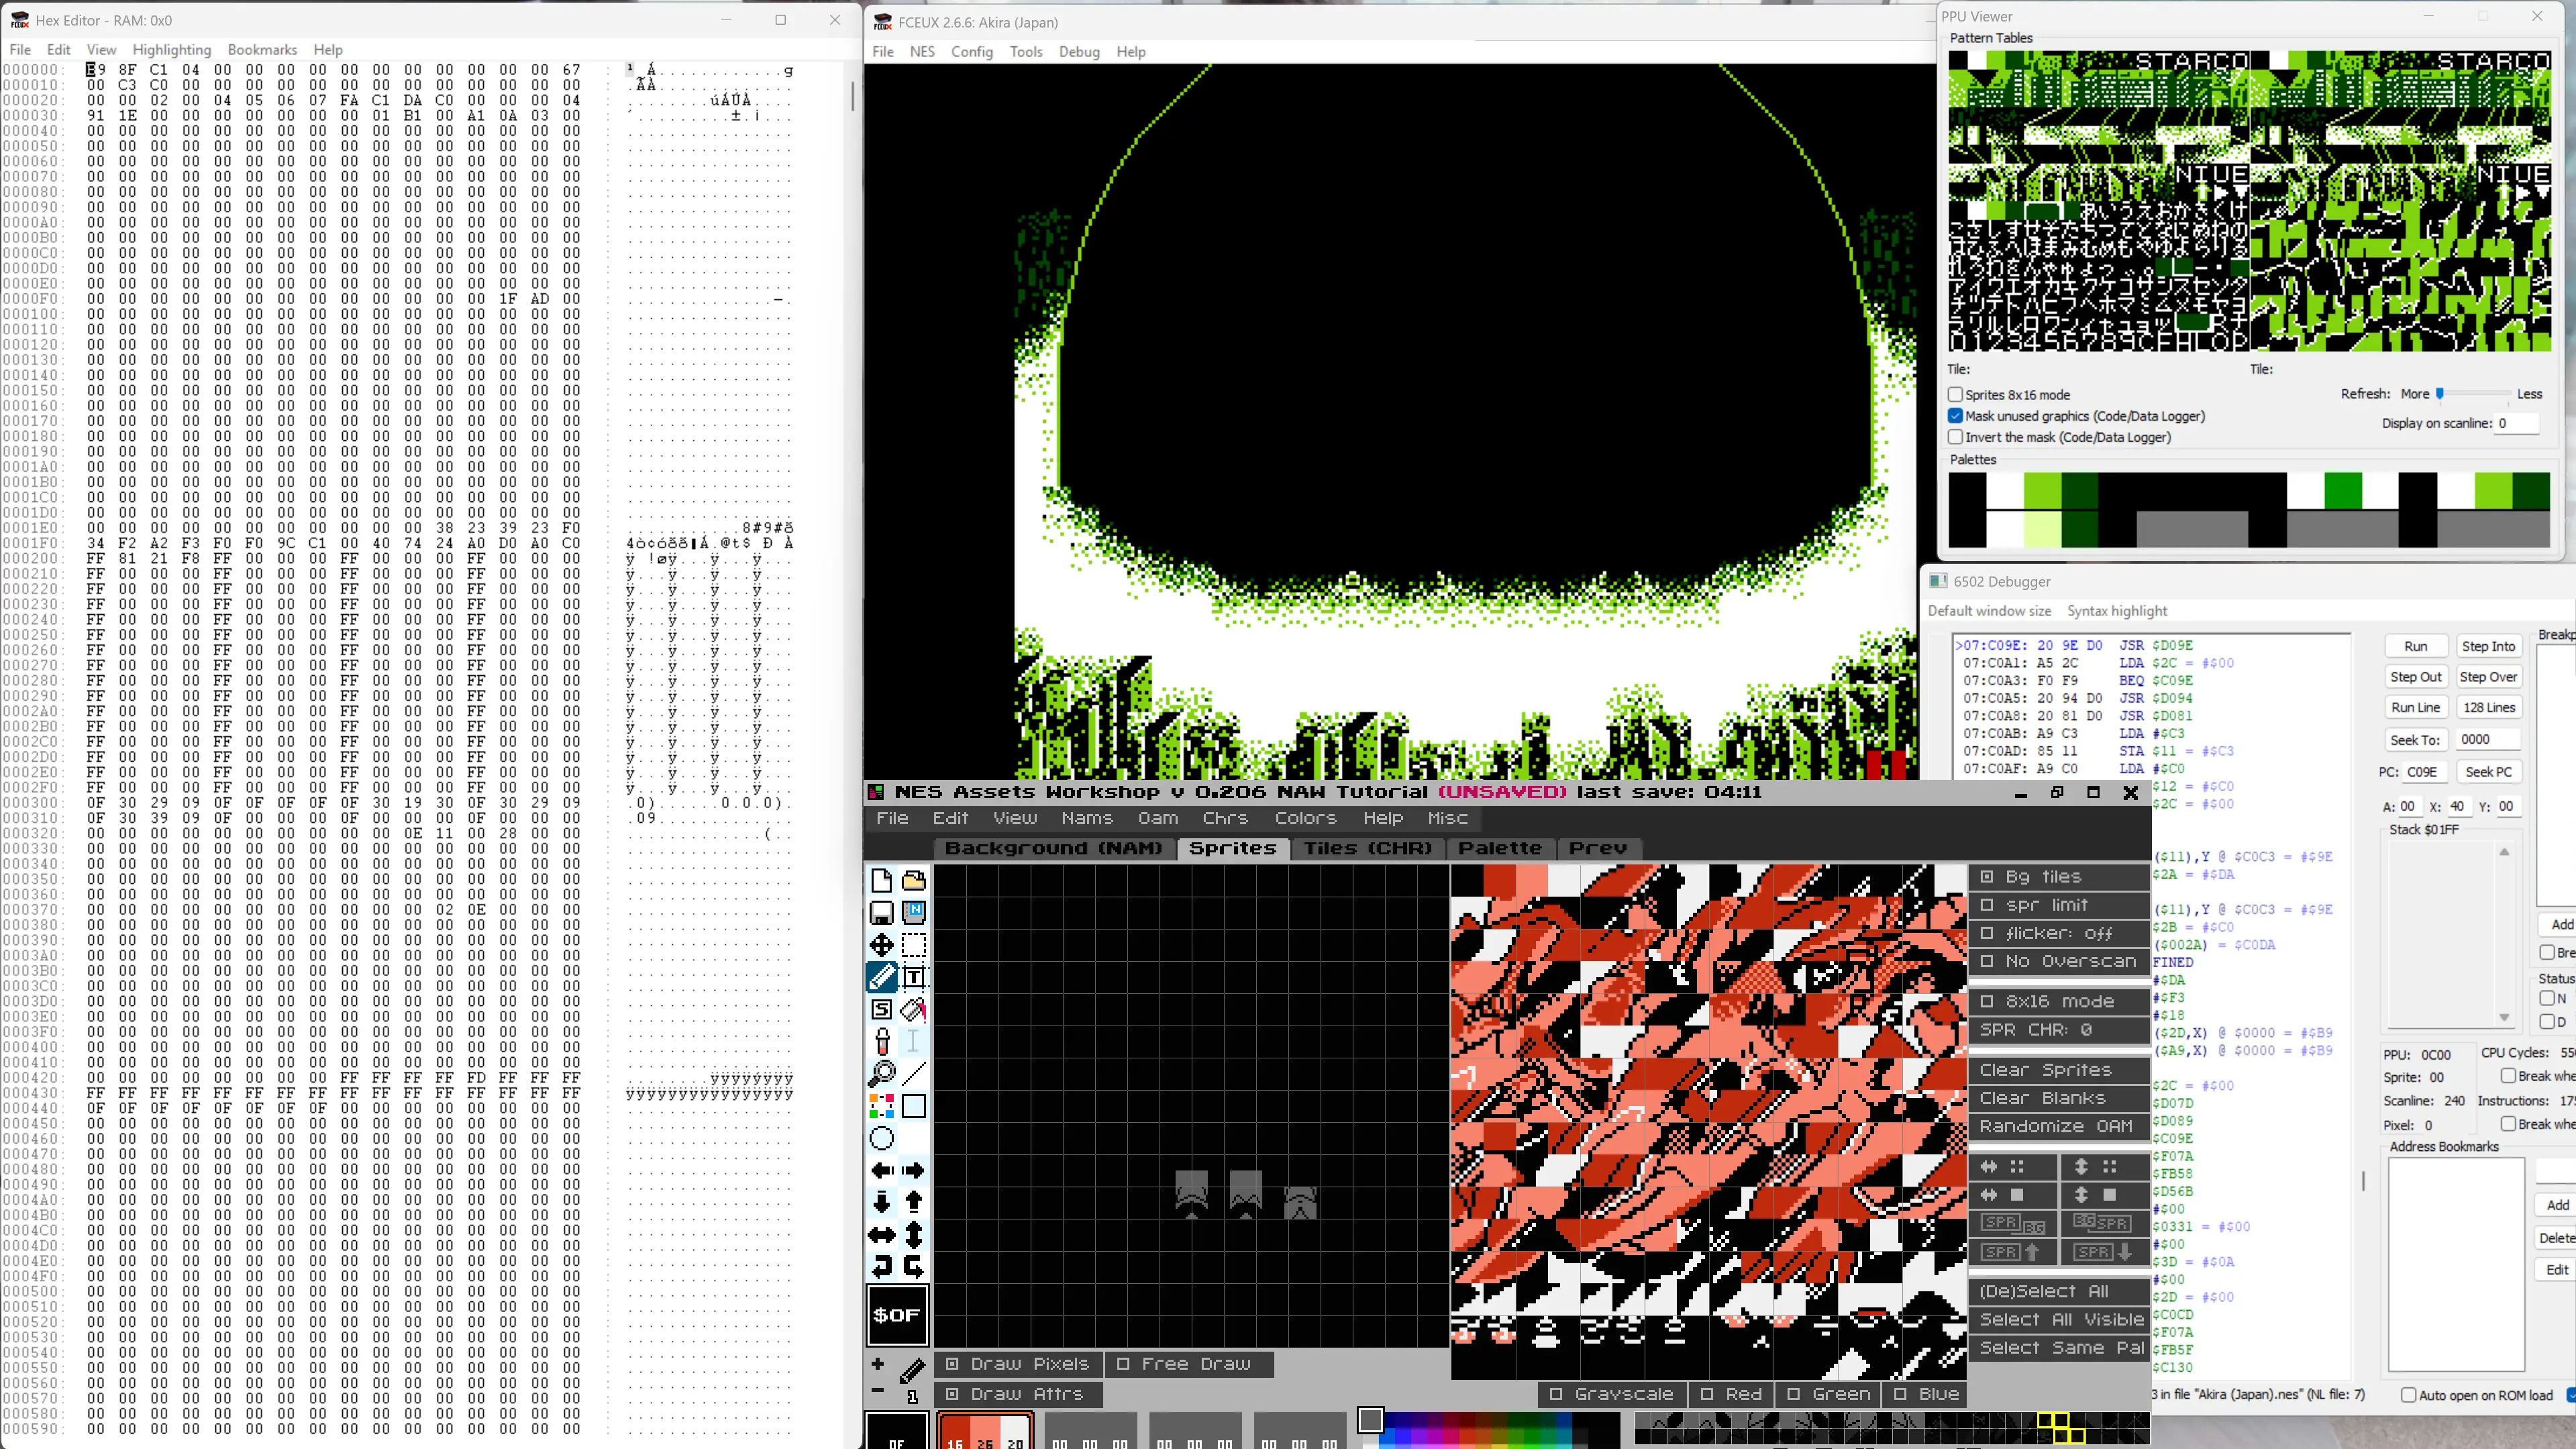Click the save floppy disk icon
The image size is (2576, 1449).
(881, 913)
